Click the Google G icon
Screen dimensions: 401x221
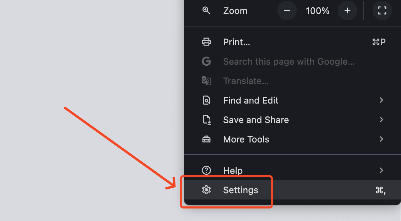click(206, 62)
